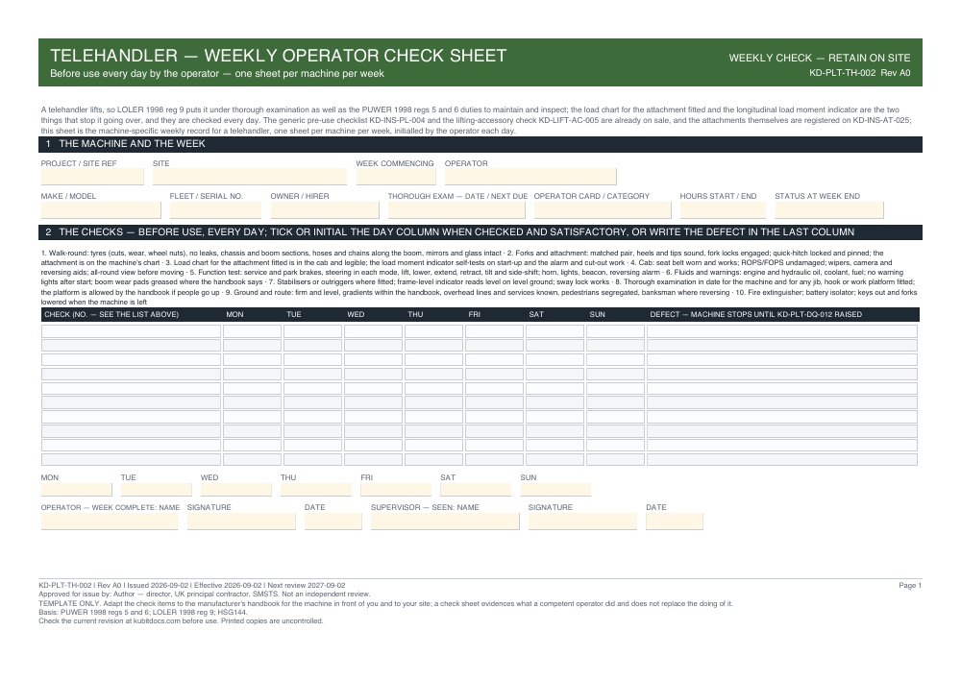Click the title 'TELEHANDLER — WEEKLY OPERATOR CHECK SHEET'

pyautogui.click(x=279, y=56)
